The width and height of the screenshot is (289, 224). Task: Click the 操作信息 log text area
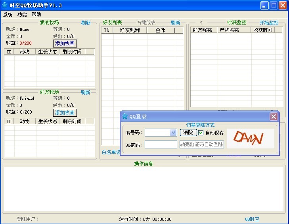pyautogui.click(x=144, y=189)
